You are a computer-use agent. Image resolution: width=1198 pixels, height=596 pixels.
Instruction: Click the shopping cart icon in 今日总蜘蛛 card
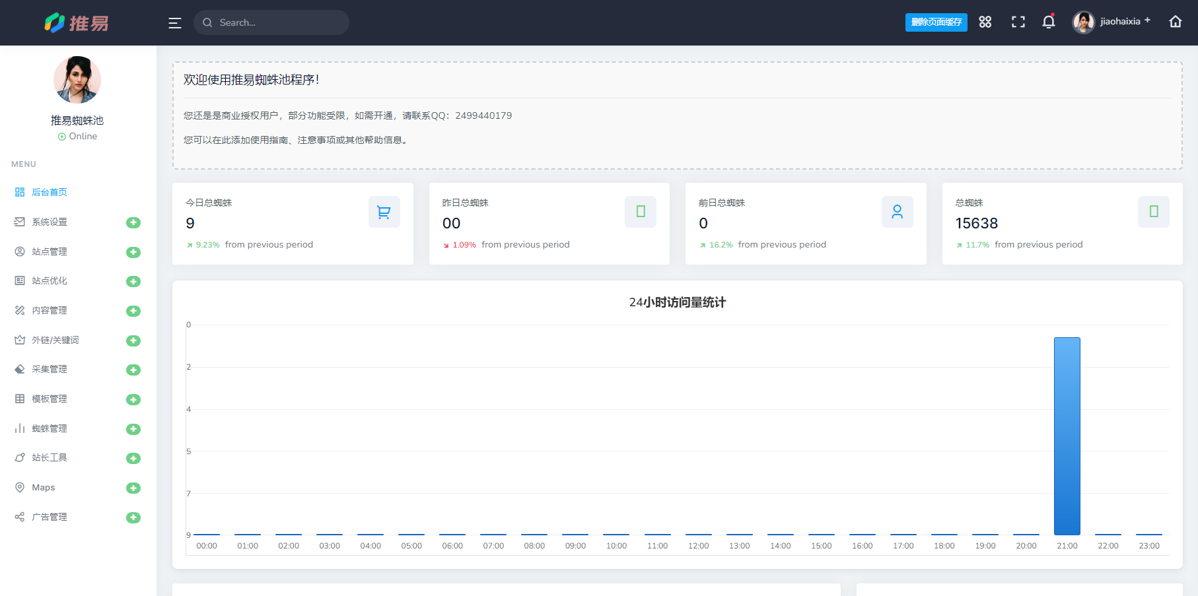[x=384, y=212]
